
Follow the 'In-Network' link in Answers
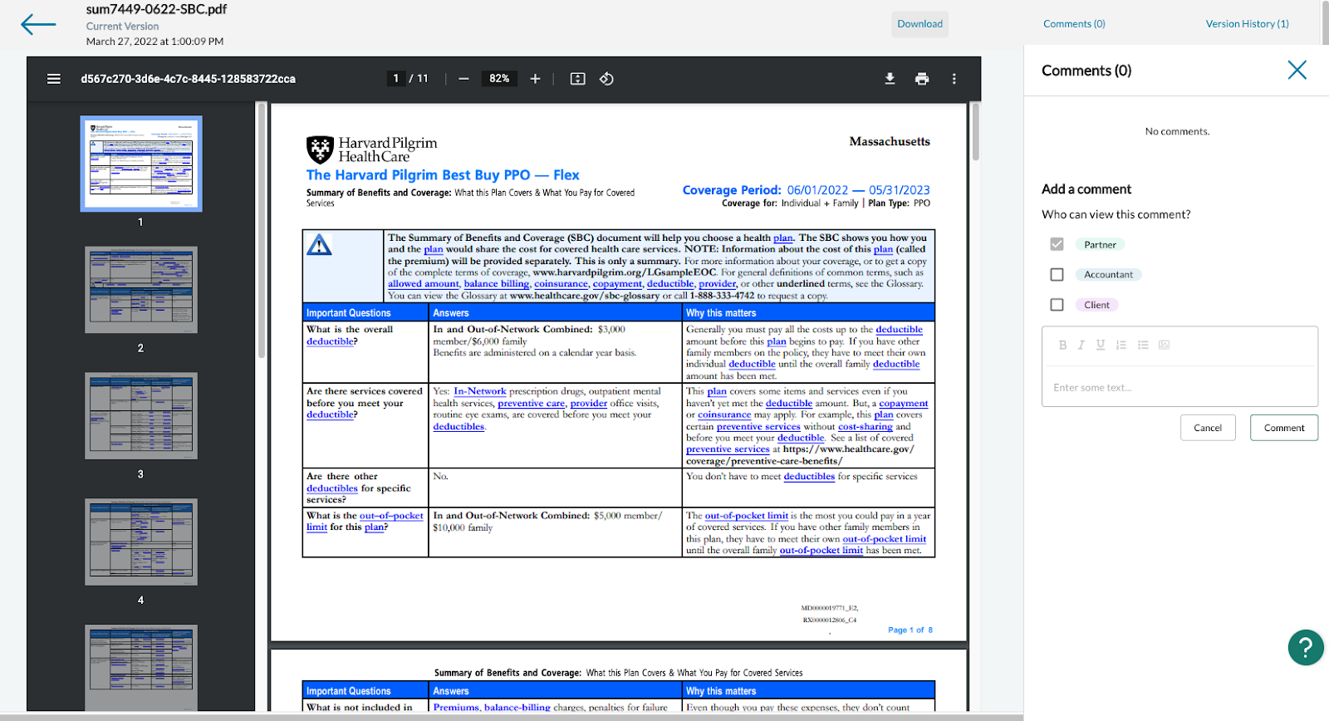479,391
